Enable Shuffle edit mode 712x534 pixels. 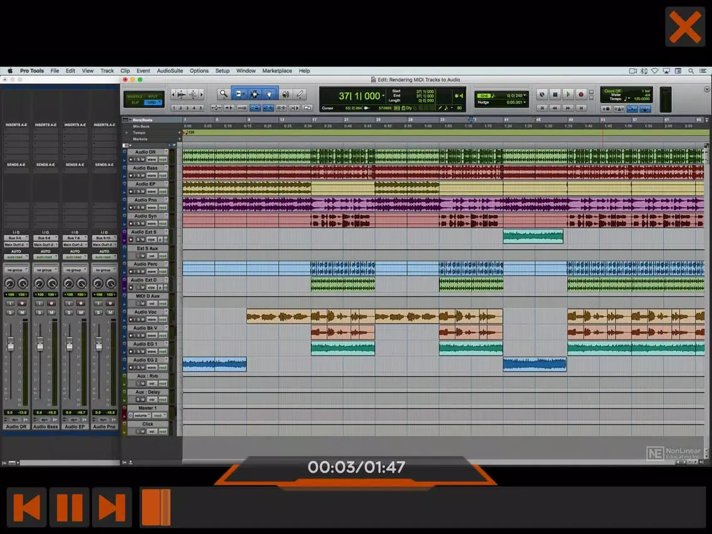(x=135, y=97)
